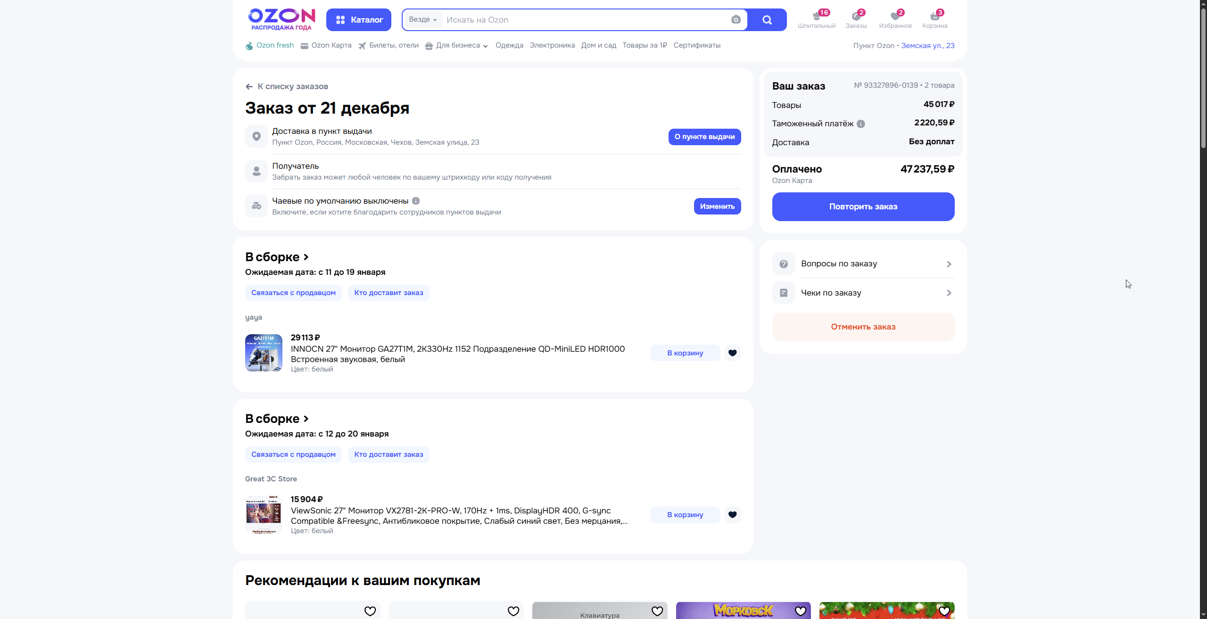Open Билеты, отели navigation item
1207x619 pixels.
pyautogui.click(x=389, y=46)
